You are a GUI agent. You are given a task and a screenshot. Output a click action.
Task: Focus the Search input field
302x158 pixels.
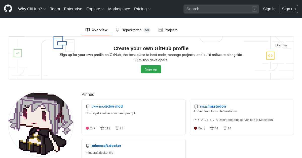coord(221,9)
